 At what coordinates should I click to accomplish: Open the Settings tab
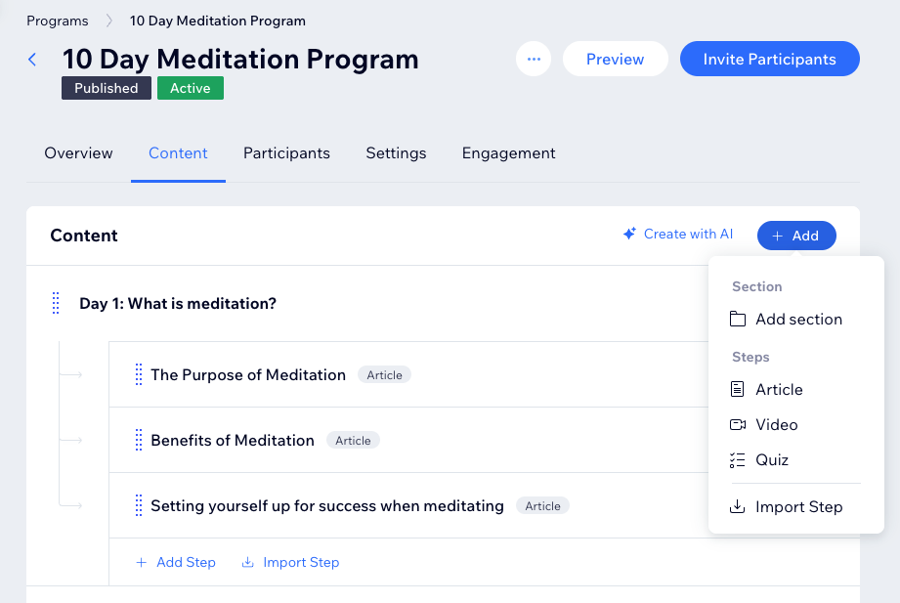pos(396,153)
